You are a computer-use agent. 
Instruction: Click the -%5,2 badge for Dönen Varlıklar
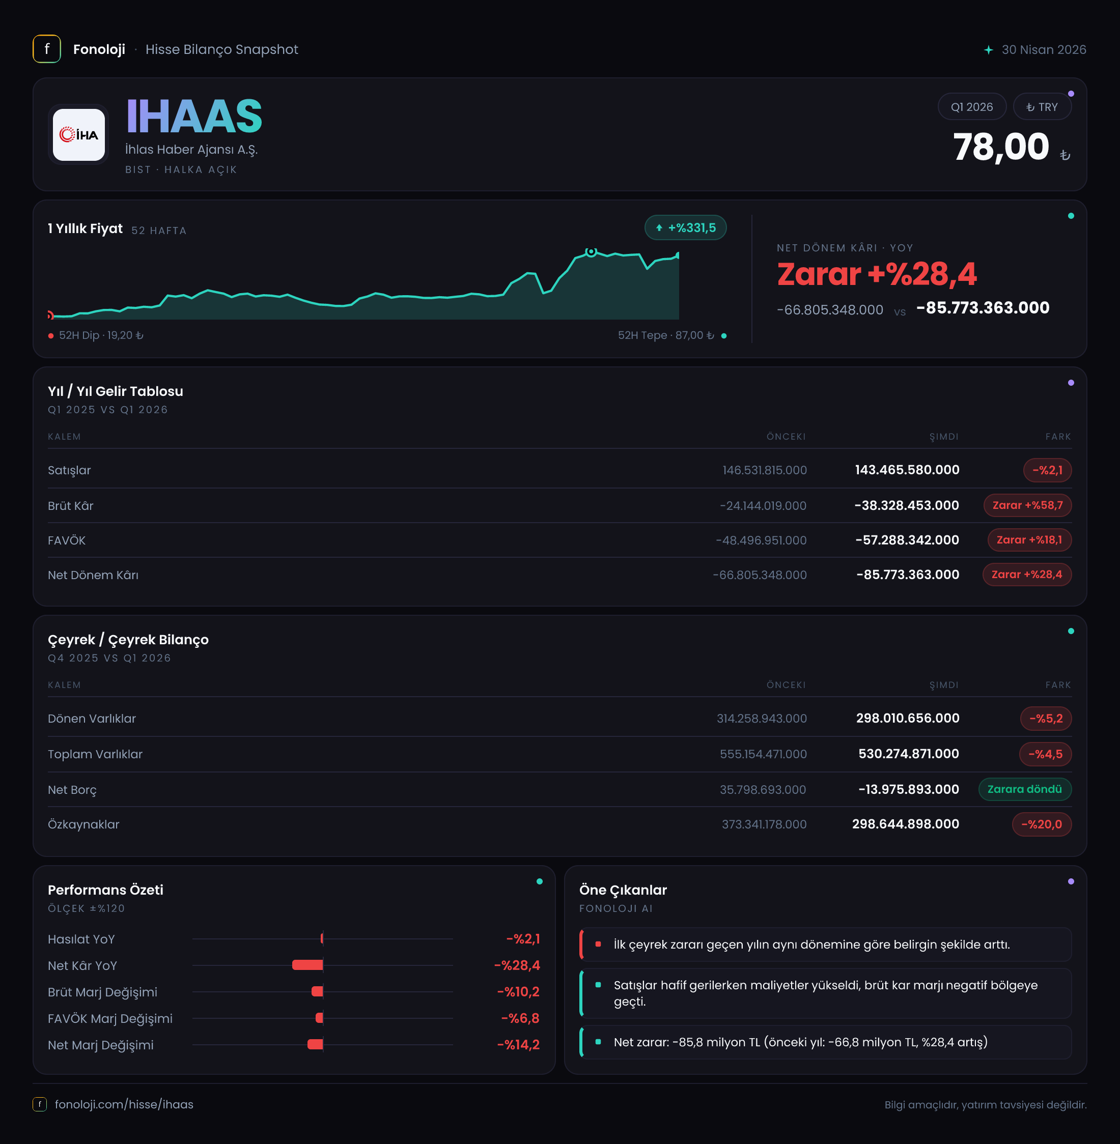1045,719
